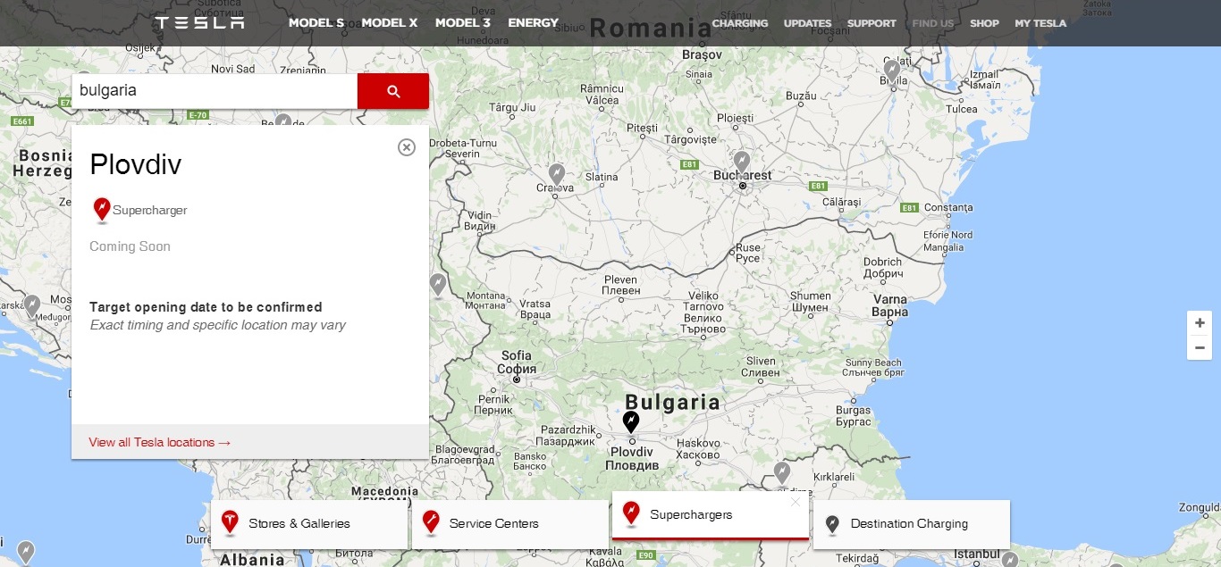Viewport: 1221px width, 567px height.
Task: Toggle the Stores & Galleries filter
Action: 309,524
